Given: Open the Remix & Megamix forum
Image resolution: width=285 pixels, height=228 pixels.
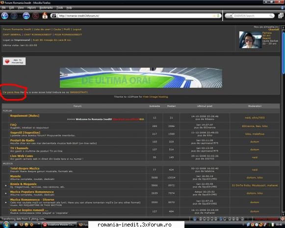Looking at the screenshot, I should click(x=23, y=184).
